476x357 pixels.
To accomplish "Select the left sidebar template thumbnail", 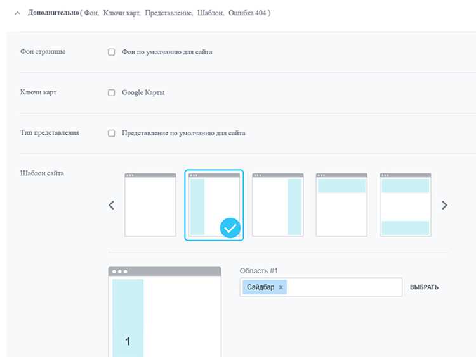I will tap(214, 205).
